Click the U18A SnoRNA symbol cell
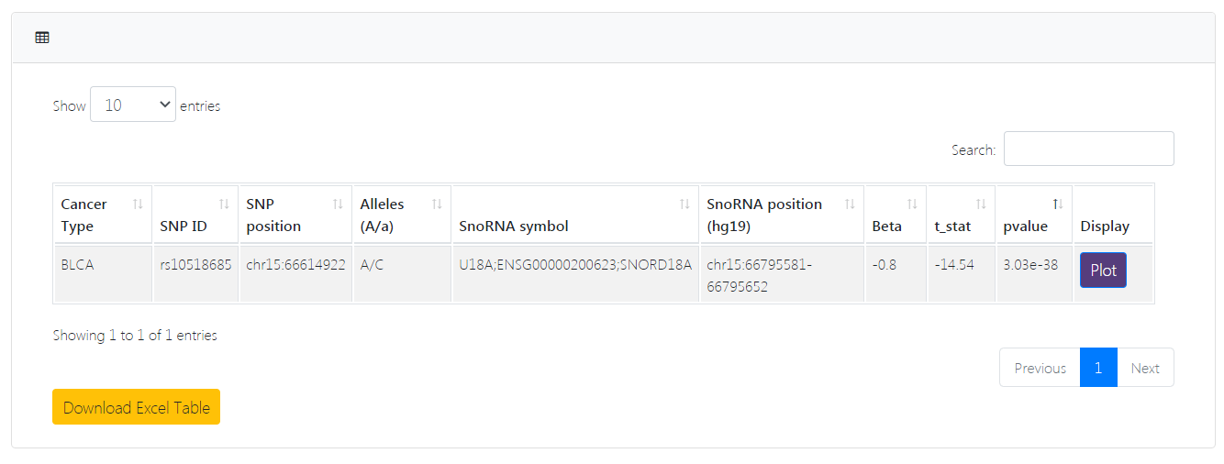The width and height of the screenshot is (1224, 464). coord(575,265)
